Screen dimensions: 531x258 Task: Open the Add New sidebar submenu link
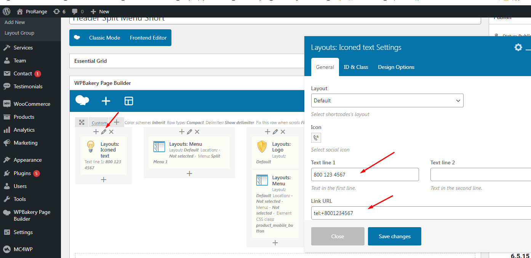(x=15, y=22)
